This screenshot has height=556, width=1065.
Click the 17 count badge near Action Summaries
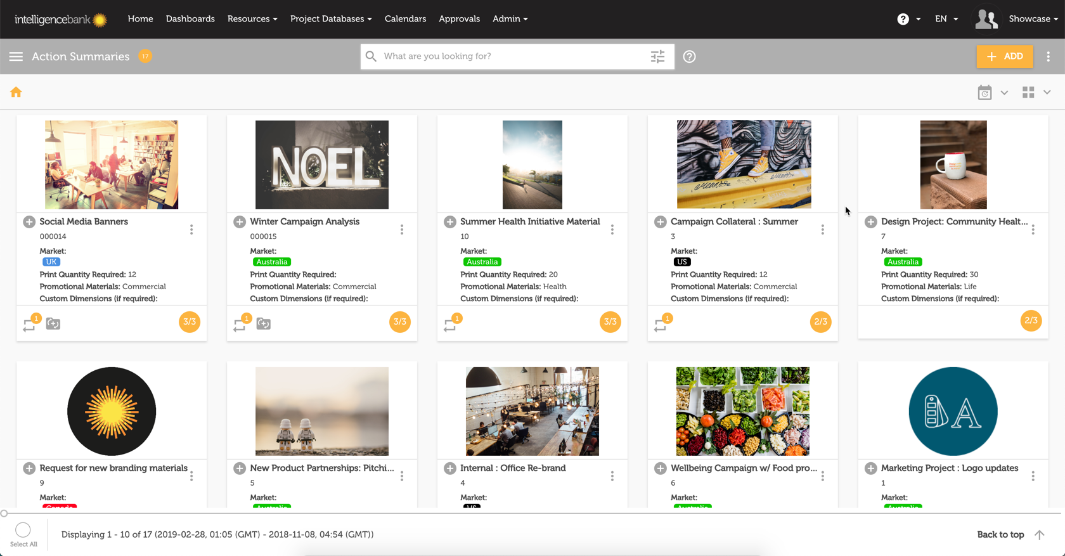145,56
